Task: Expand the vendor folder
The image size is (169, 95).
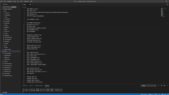Action: point(6,47)
